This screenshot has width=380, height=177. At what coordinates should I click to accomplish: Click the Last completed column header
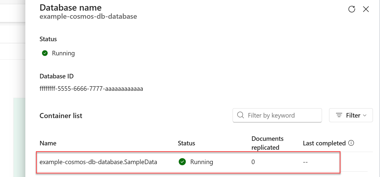(324, 143)
